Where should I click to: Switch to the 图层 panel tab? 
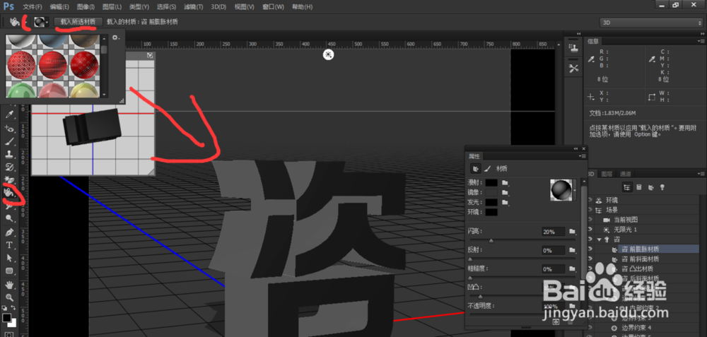pos(607,174)
